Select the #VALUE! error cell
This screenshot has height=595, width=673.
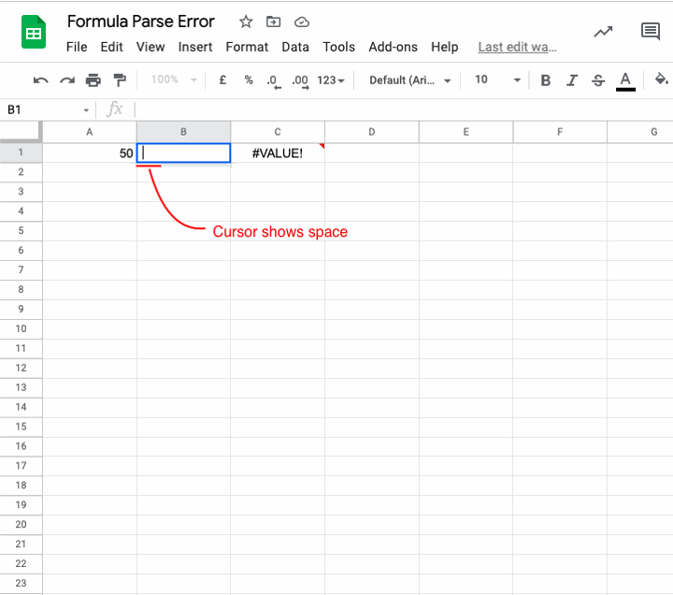pyautogui.click(x=278, y=152)
